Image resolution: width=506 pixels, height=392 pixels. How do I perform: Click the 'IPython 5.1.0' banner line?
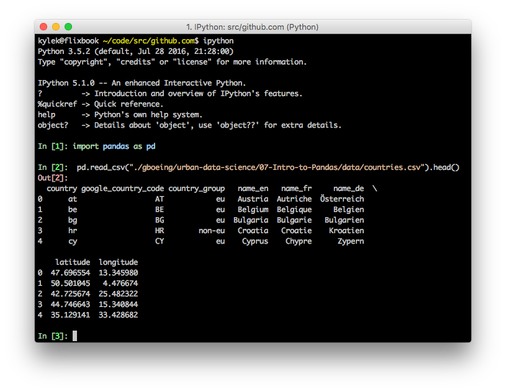point(142,83)
